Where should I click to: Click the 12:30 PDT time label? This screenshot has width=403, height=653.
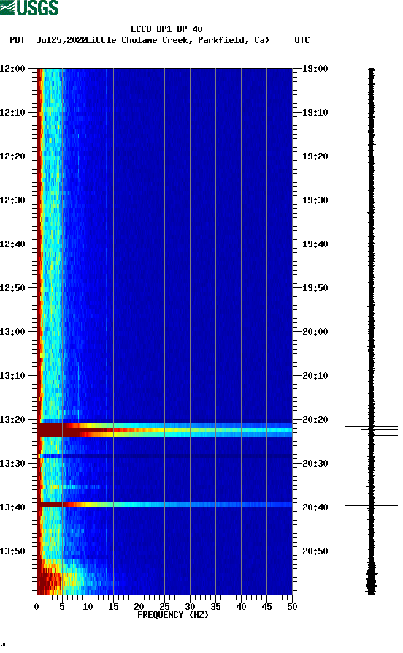click(13, 200)
